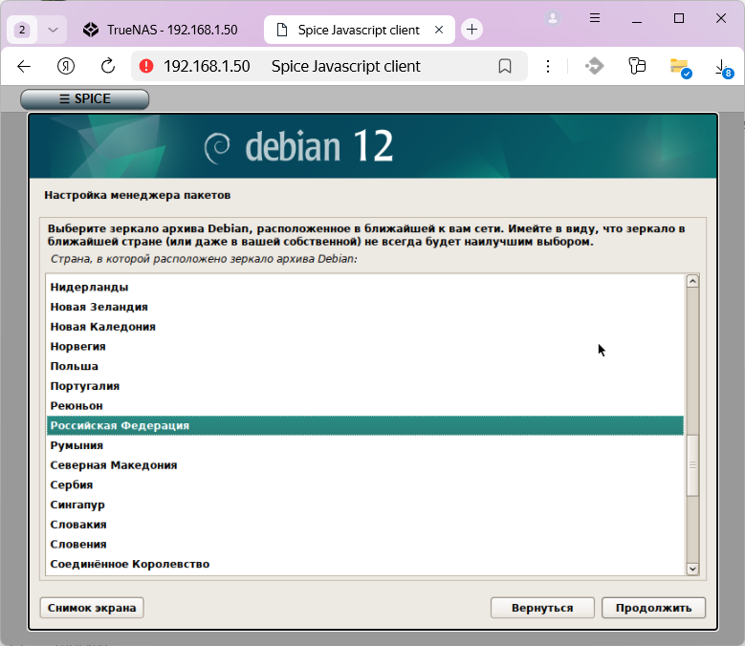Select Словения in the list
Viewport: 745px width, 646px height.
point(365,545)
